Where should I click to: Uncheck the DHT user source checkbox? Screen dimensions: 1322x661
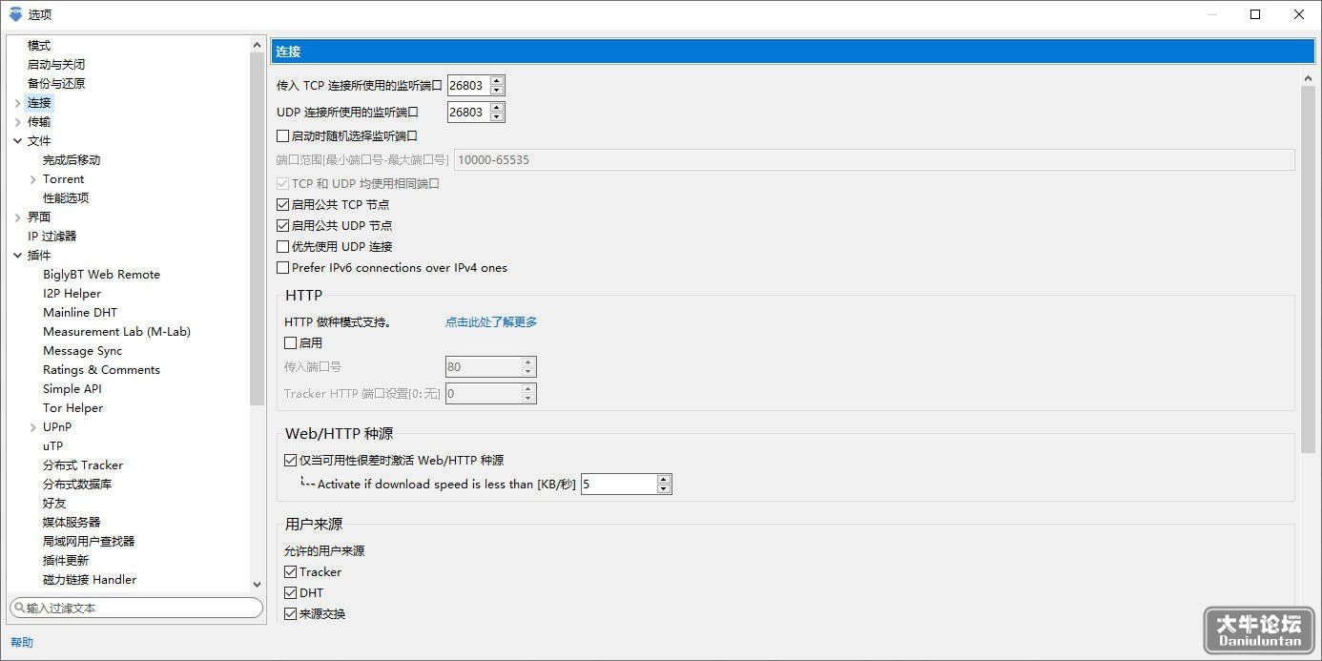pos(291,593)
